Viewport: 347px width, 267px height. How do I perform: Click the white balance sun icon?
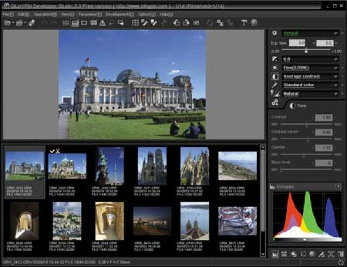pos(274,68)
